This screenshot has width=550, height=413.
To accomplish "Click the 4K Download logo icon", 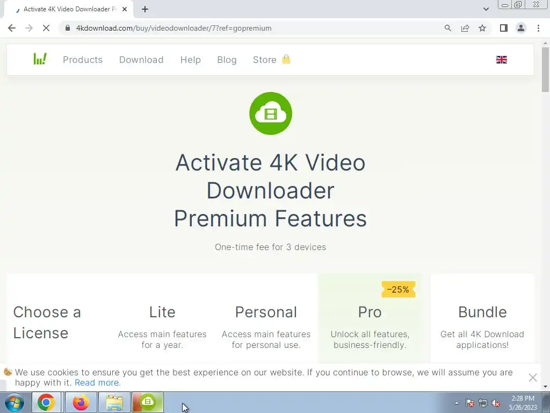I will pyautogui.click(x=40, y=59).
